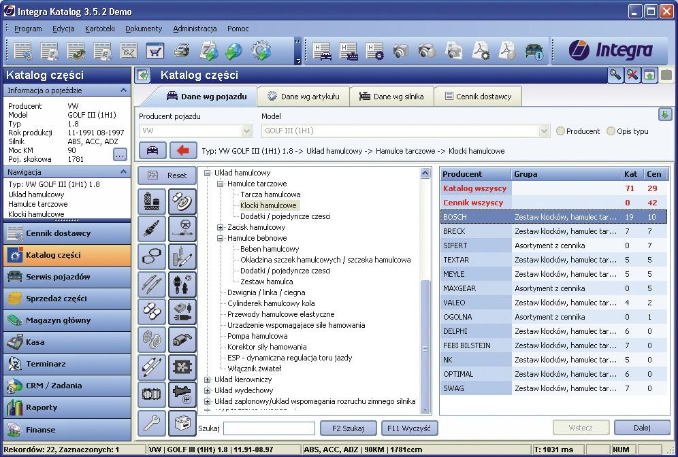This screenshot has height=457, width=678.
Task: Click the ellipsis button in vehicle info
Action: tap(120, 154)
